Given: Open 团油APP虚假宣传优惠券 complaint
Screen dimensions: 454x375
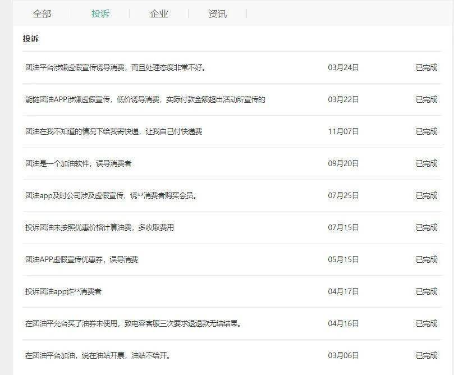Looking at the screenshot, I should (x=81, y=259).
